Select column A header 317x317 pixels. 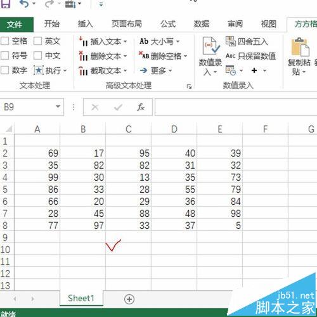tap(37, 129)
